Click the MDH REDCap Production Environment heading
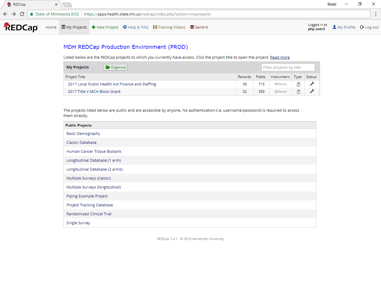Viewport: 381px width, 293px height. (x=126, y=47)
